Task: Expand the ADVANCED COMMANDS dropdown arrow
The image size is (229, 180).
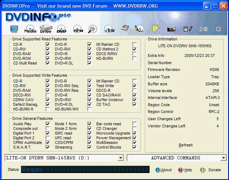Action: coord(223,158)
